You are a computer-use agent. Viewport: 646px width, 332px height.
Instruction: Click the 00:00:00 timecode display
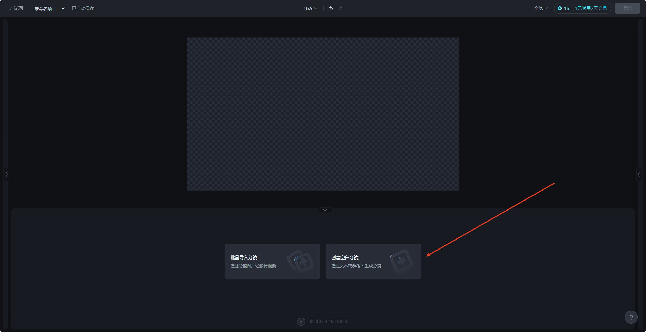click(329, 321)
